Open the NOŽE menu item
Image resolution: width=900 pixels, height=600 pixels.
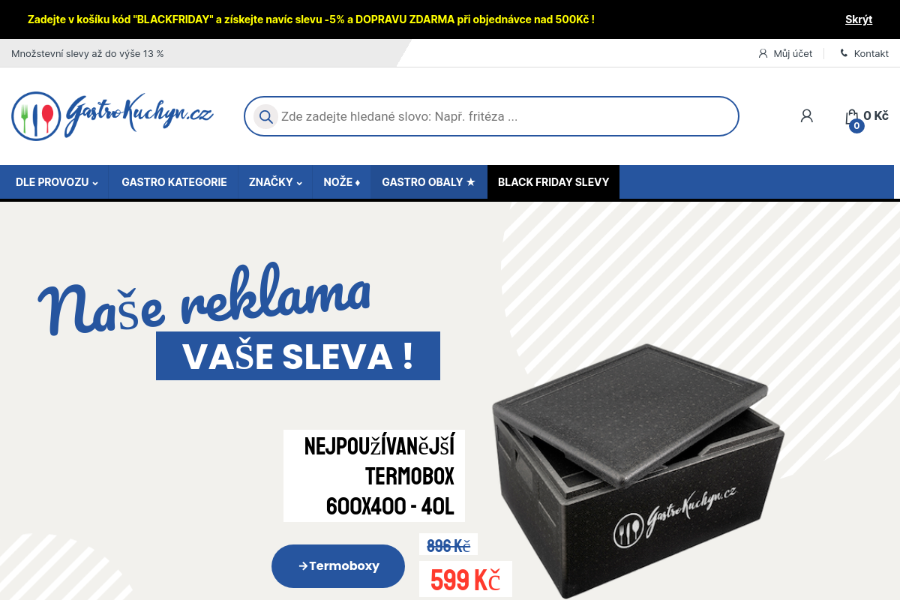click(342, 182)
